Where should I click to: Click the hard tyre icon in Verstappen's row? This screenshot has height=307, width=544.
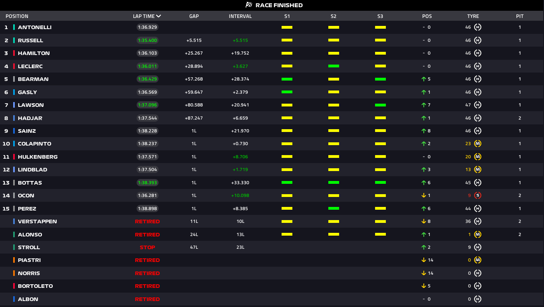tap(477, 221)
